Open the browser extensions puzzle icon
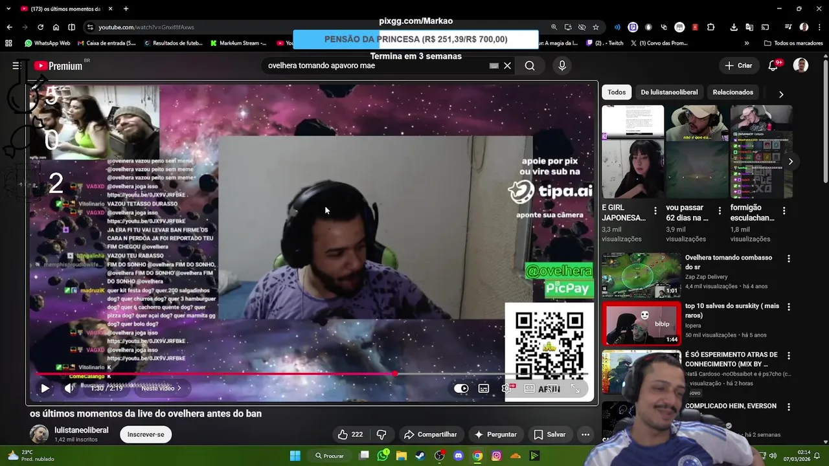Viewport: 829px width, 466px height. tap(710, 27)
